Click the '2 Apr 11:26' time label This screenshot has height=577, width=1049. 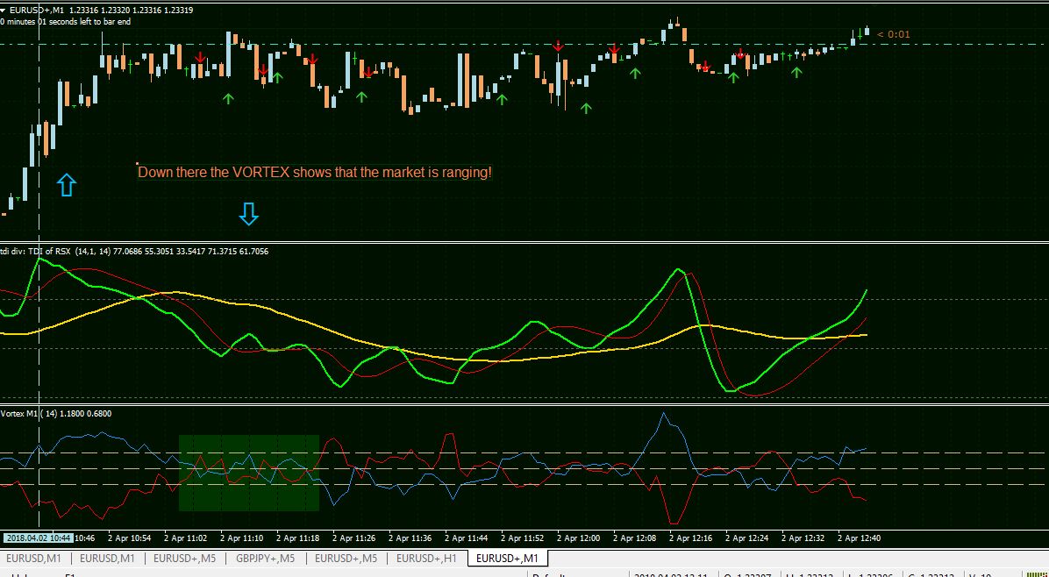353,538
